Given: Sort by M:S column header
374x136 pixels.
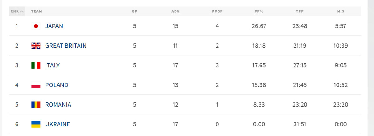Looking at the screenshot, I should tap(340, 11).
